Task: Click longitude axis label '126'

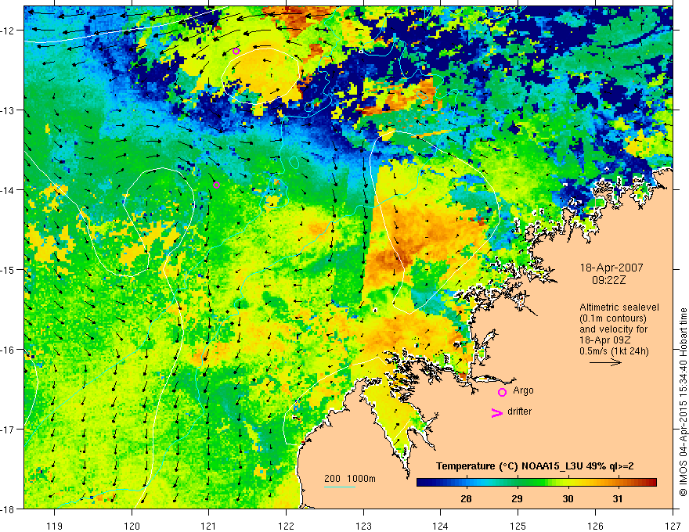Action: 595,526
